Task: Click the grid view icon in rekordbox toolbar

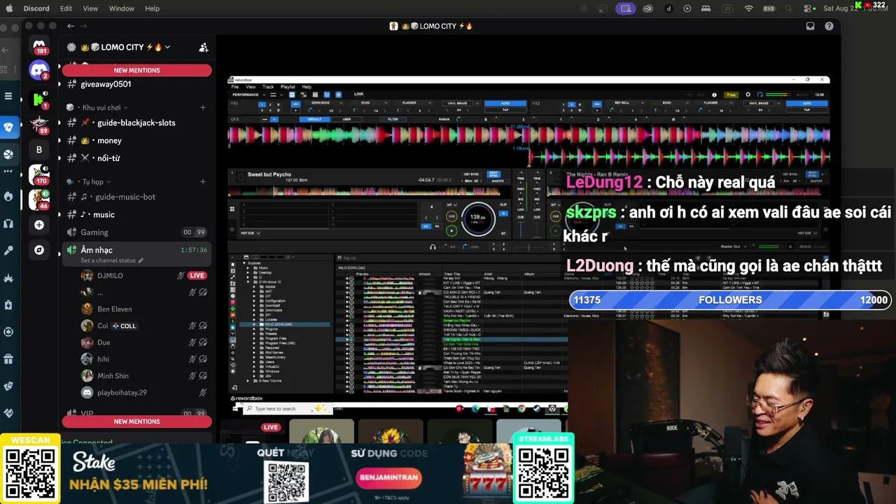Action: tap(316, 94)
